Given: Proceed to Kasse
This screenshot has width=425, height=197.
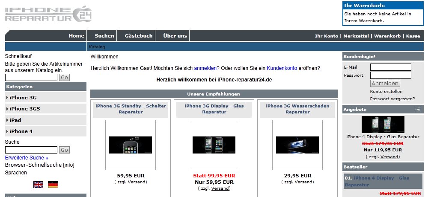Looking at the screenshot, I should click(x=413, y=36).
